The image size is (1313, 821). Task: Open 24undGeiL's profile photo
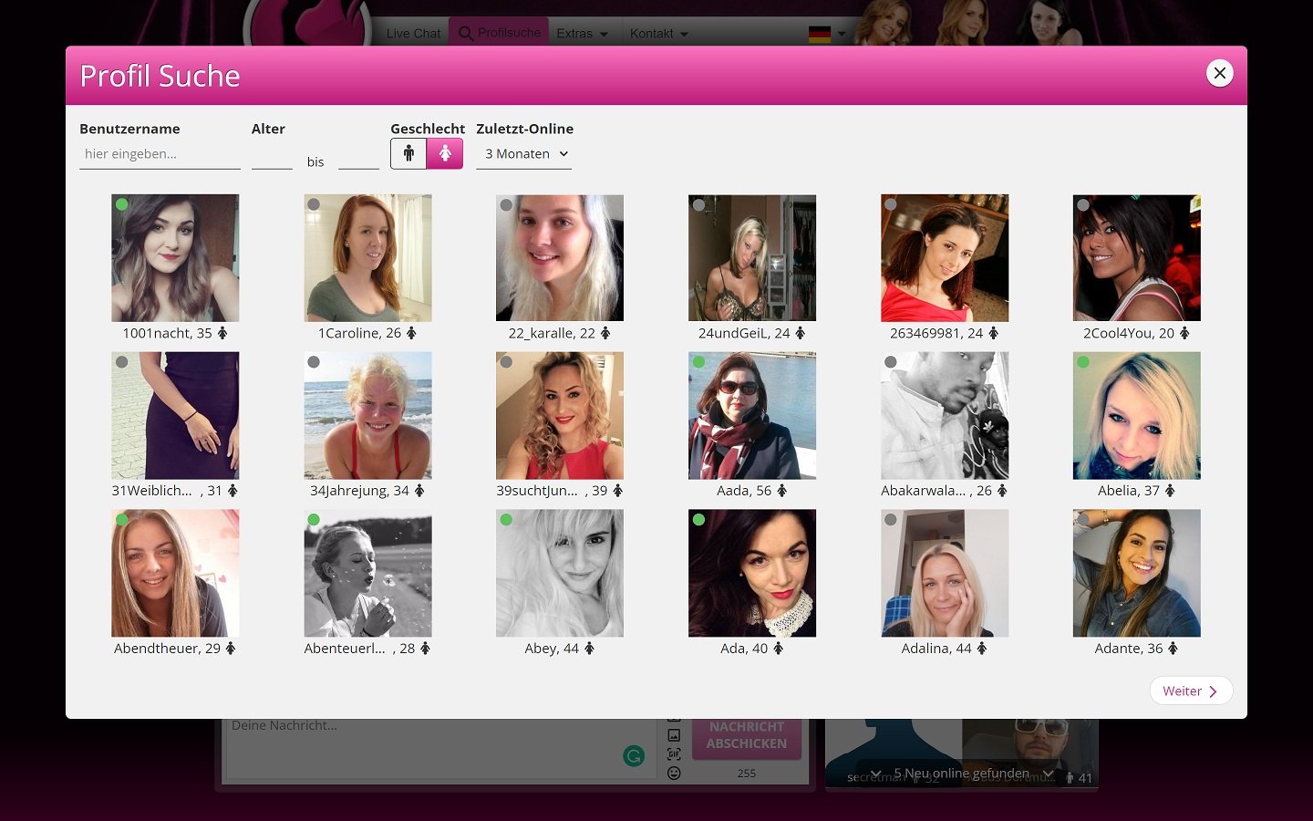pos(752,257)
